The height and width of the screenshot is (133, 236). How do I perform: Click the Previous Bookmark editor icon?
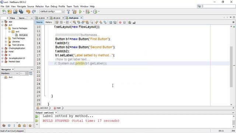(x=97, y=22)
